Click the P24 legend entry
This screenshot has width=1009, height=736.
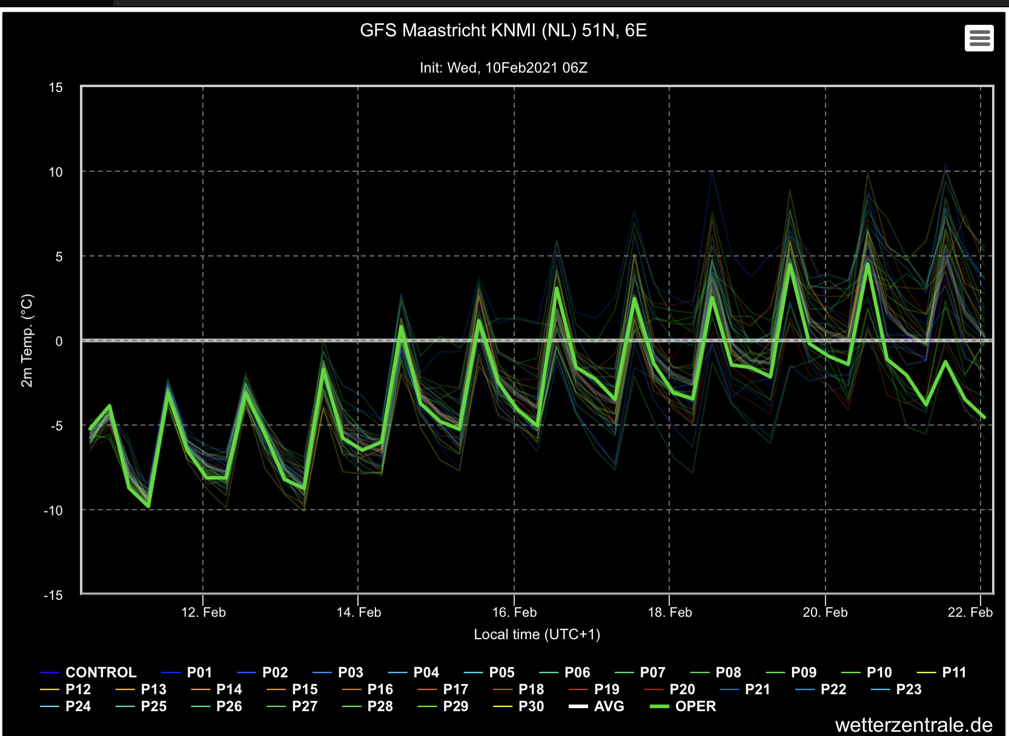tap(65, 706)
